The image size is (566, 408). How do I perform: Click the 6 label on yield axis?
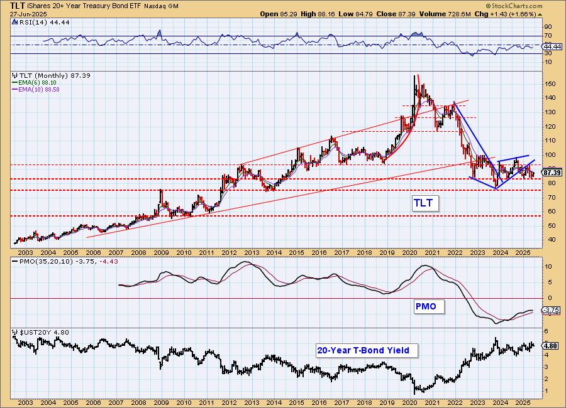(547, 331)
